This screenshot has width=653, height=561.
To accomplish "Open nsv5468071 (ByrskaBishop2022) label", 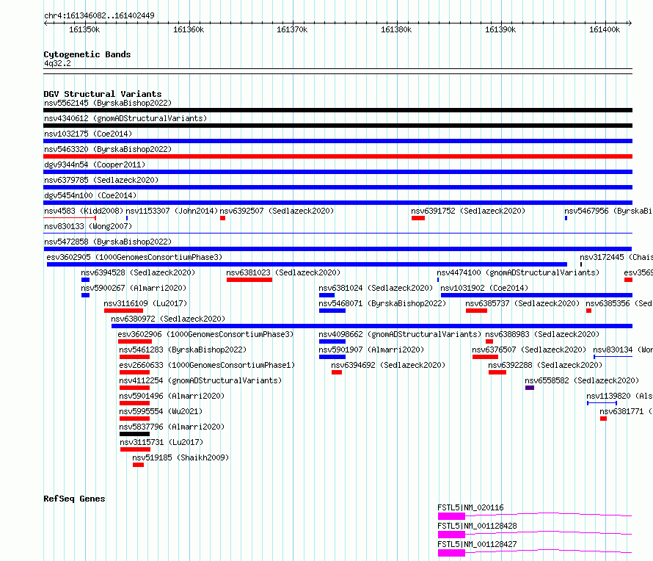I will pyautogui.click(x=383, y=303).
